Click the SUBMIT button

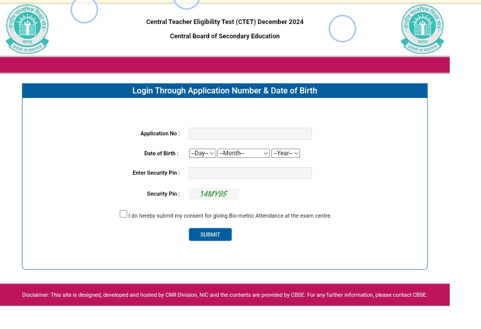[x=210, y=234]
